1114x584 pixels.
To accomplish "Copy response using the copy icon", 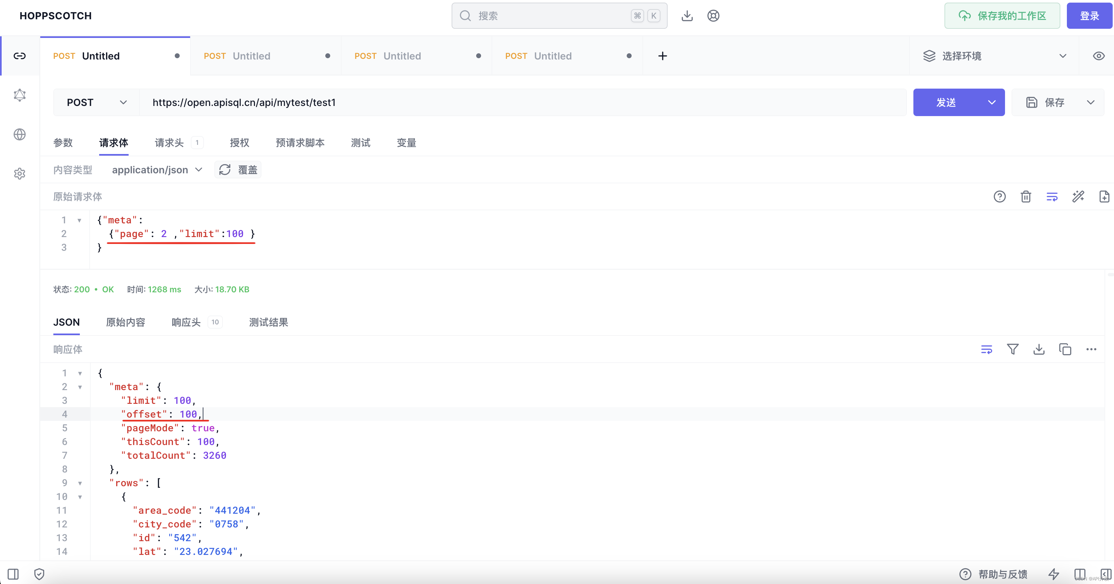I will (x=1065, y=349).
